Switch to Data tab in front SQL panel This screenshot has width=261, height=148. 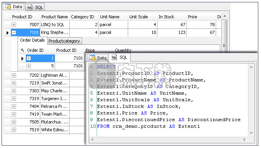[x=98, y=58]
